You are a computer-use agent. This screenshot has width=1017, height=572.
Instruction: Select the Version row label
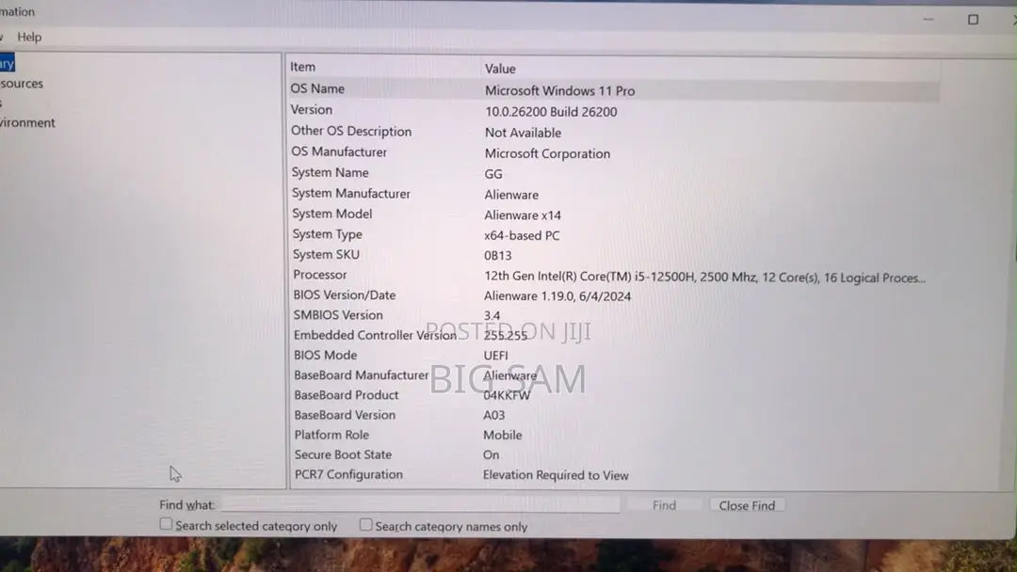312,109
